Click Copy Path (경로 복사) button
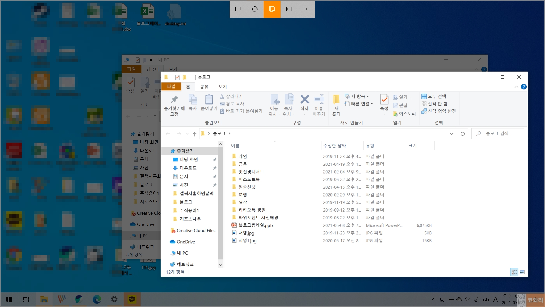Viewport: 545px width, 307px height. pos(232,104)
